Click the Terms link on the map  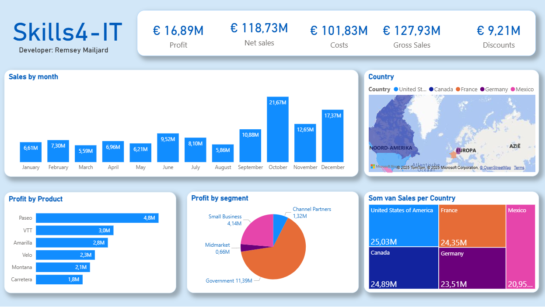point(519,168)
